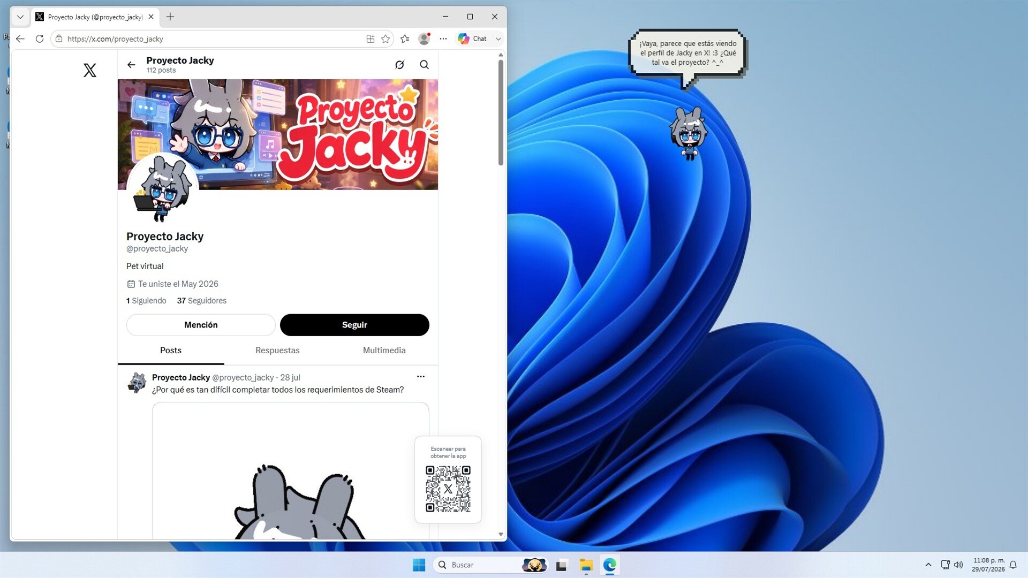Open the Windows Start menu

(419, 565)
